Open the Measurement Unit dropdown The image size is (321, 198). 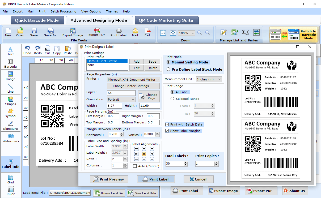pyautogui.click(x=209, y=79)
